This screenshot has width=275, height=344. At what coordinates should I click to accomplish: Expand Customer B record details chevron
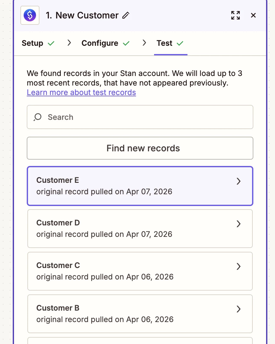pos(238,309)
